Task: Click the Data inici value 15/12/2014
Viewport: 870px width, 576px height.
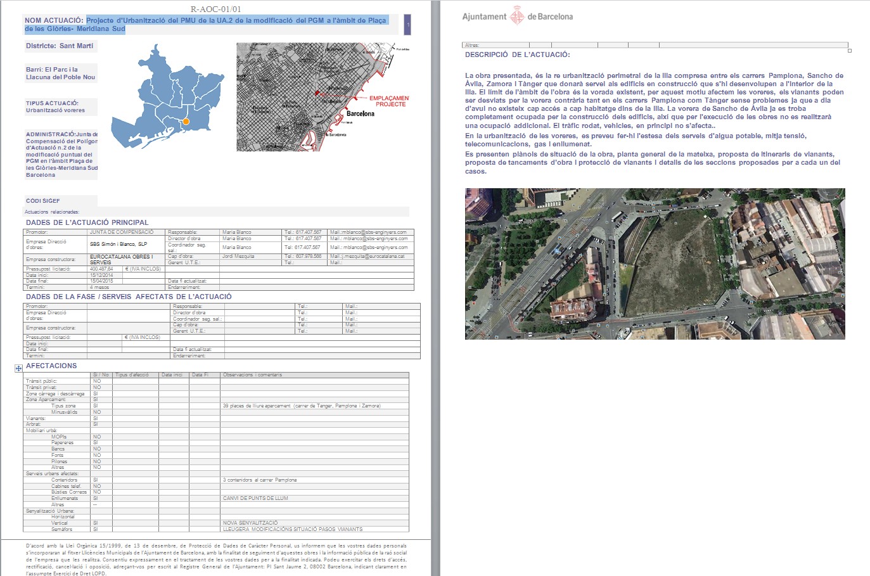Action: (x=100, y=275)
